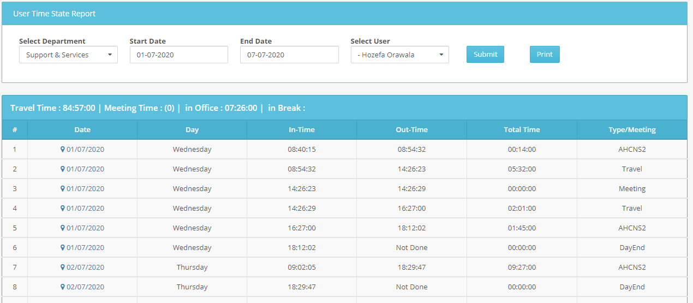Open the 01/07/2020 date link in row 1
The image size is (693, 303).
point(86,150)
